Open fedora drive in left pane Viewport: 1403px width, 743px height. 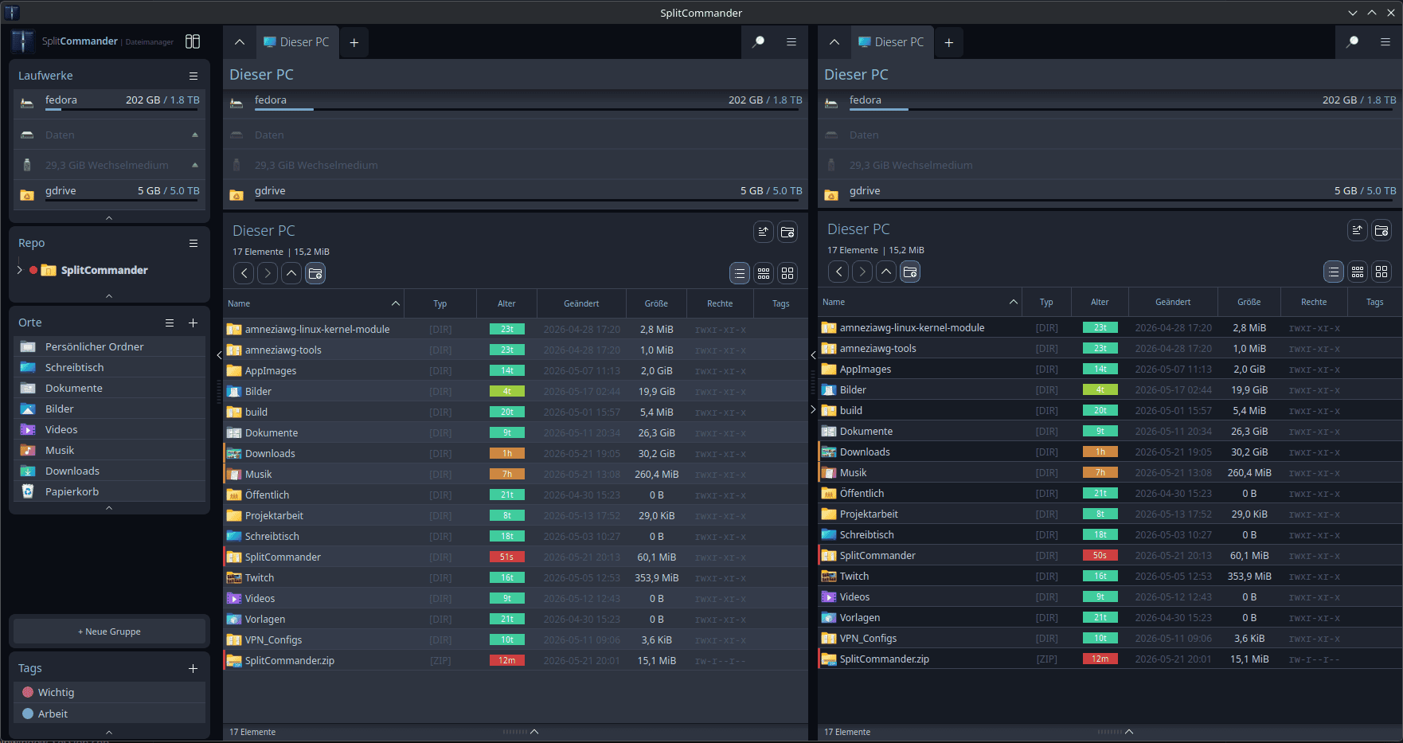coord(515,101)
